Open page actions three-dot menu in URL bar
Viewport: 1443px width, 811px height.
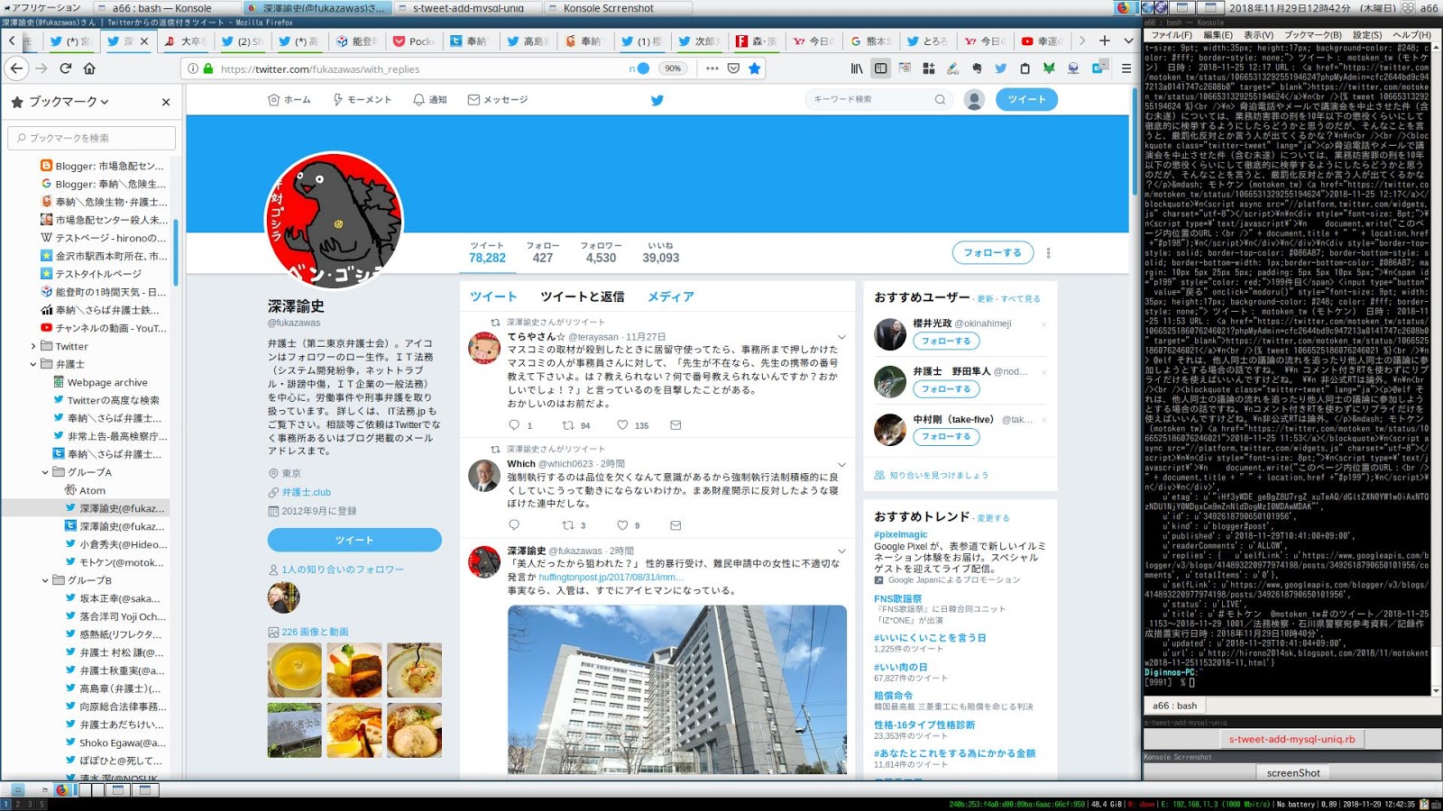point(712,68)
